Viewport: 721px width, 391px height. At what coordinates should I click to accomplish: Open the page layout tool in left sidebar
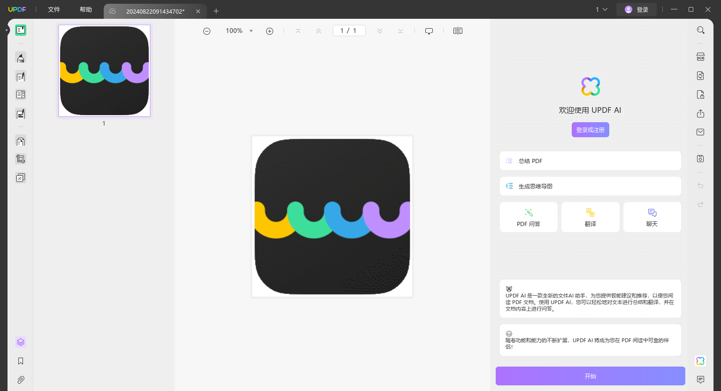[21, 94]
